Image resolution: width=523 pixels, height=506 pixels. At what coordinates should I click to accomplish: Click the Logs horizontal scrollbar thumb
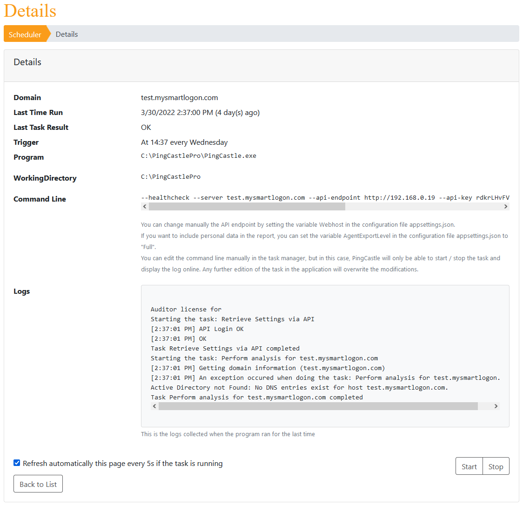(318, 406)
